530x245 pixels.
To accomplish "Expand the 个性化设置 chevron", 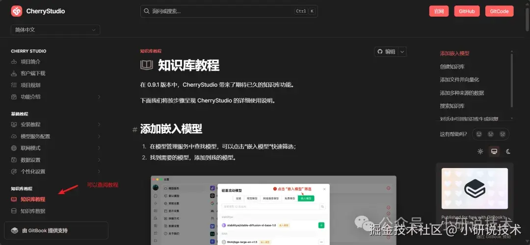I will point(99,171).
